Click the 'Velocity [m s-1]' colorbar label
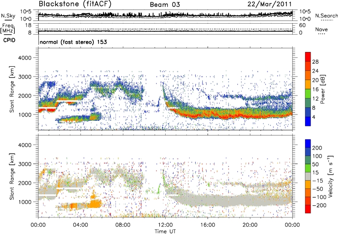The height and width of the screenshot is (234, 338). tap(330, 176)
